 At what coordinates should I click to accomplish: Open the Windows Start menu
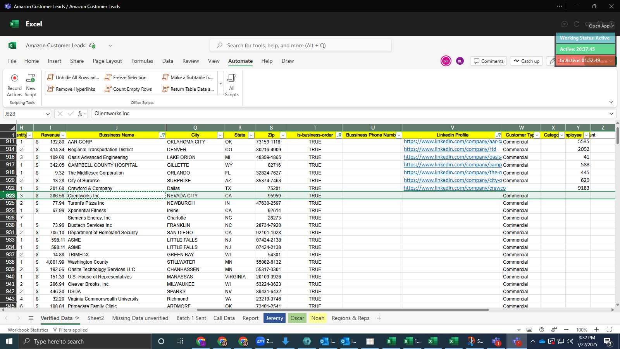pyautogui.click(x=9, y=341)
